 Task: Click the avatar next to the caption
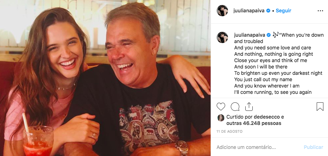[x=222, y=37]
